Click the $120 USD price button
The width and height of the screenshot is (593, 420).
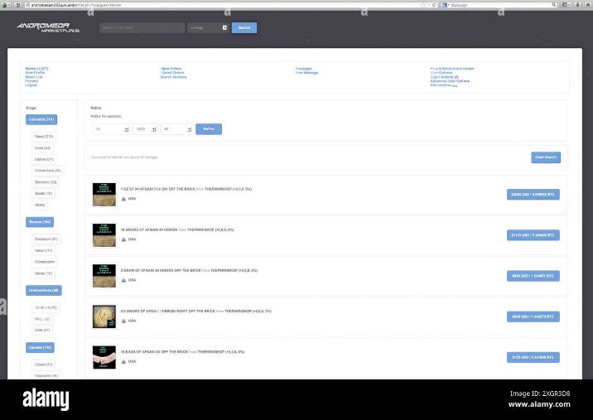(x=533, y=357)
